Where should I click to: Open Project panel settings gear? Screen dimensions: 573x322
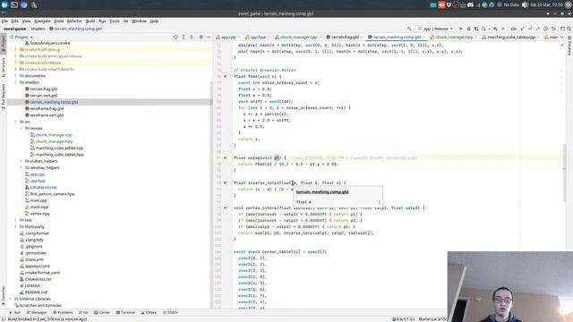tap(201, 37)
